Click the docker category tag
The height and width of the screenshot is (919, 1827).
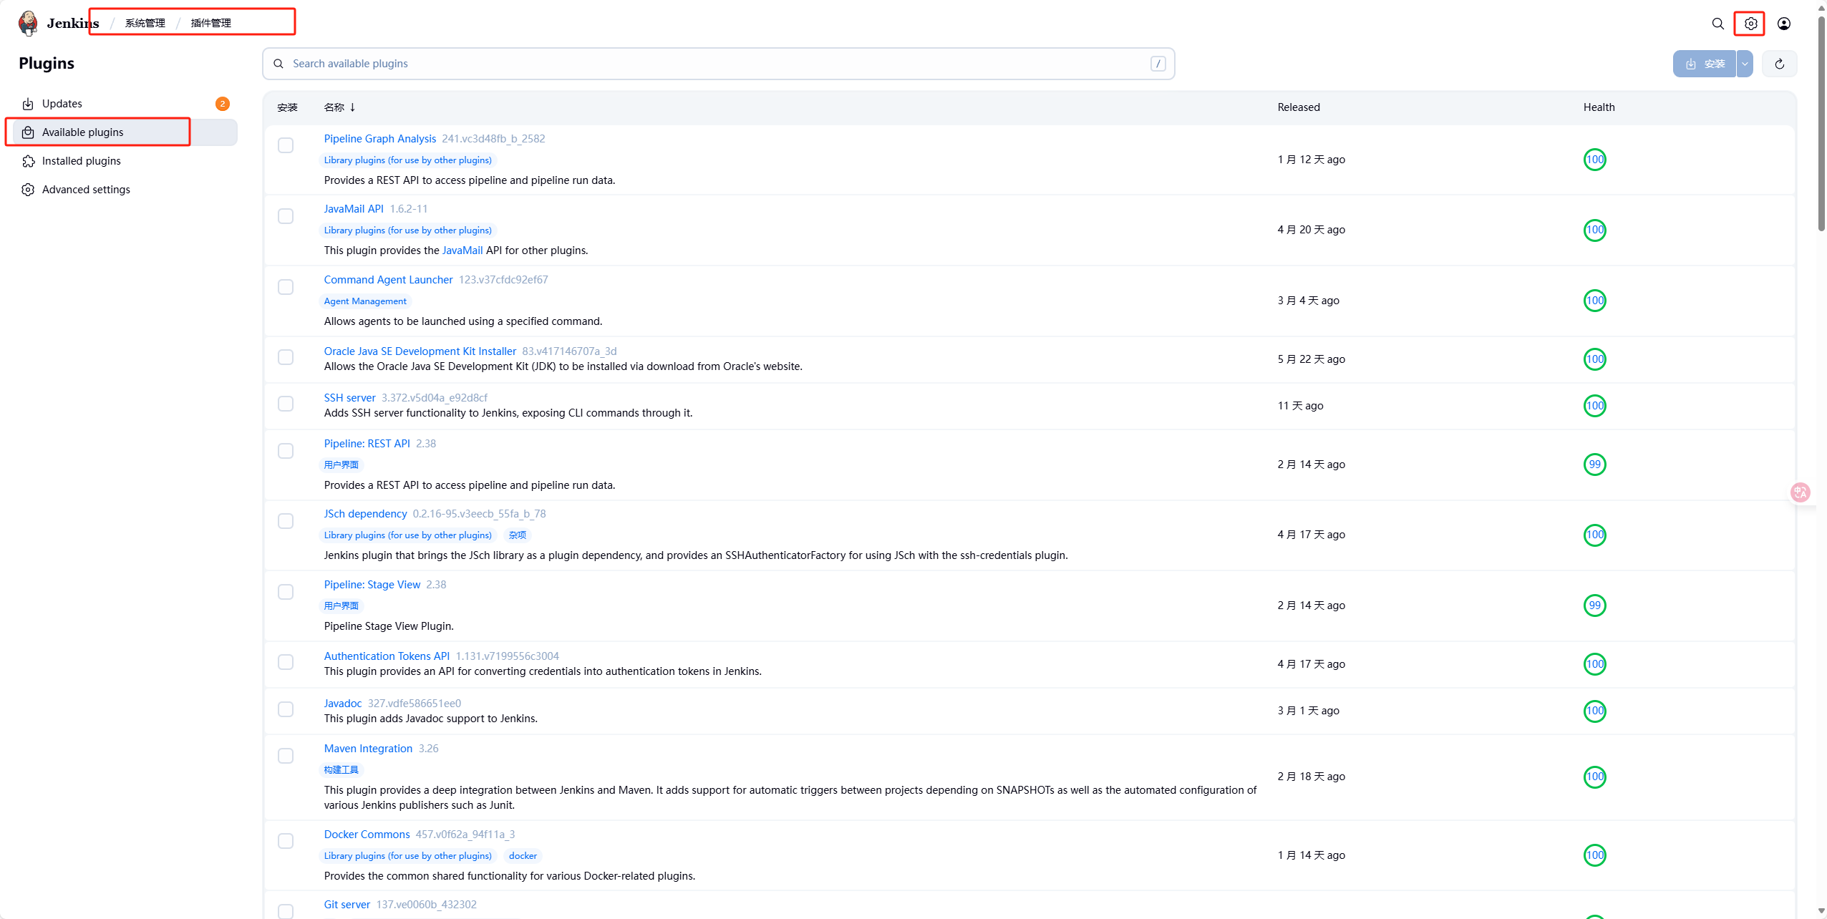tap(523, 856)
